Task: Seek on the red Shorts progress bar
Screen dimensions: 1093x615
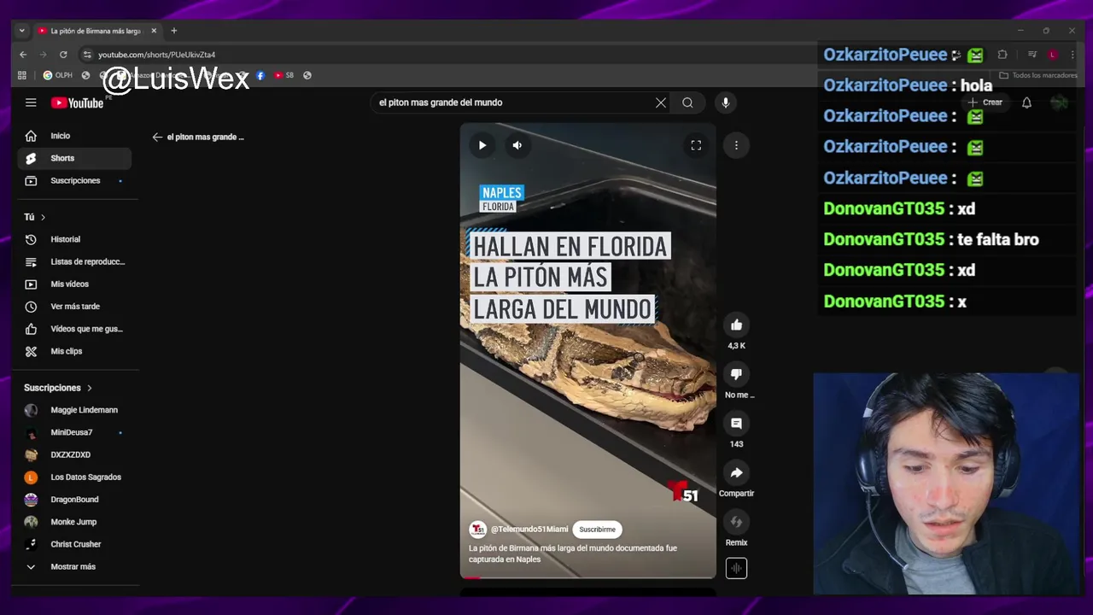Action: coord(587,577)
